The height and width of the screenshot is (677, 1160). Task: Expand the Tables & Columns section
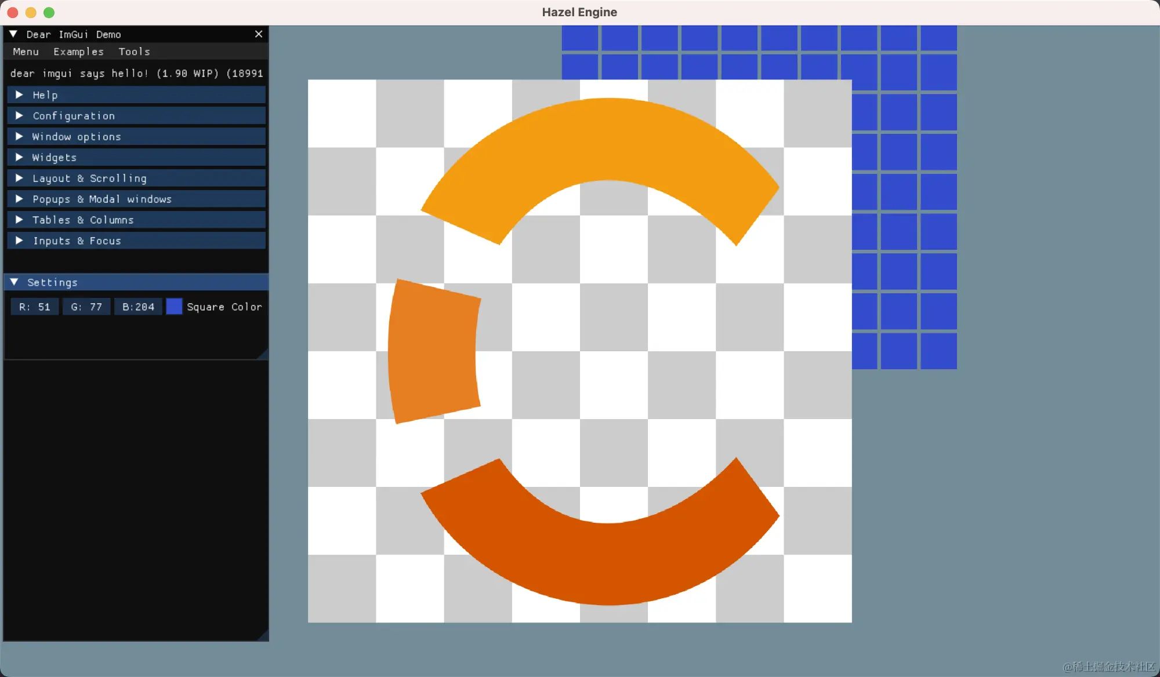[136, 220]
